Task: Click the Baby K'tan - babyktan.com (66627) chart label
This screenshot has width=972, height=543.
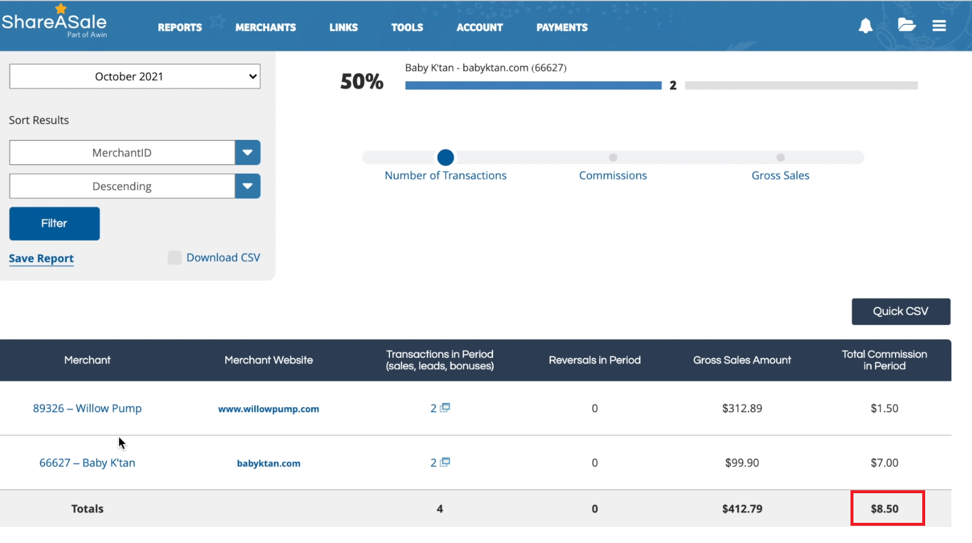Action: [486, 68]
